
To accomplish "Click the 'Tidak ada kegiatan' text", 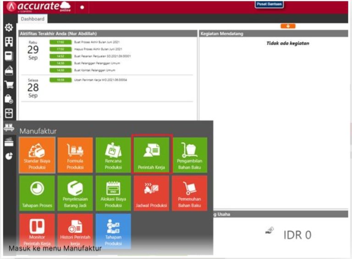I will (288, 43).
